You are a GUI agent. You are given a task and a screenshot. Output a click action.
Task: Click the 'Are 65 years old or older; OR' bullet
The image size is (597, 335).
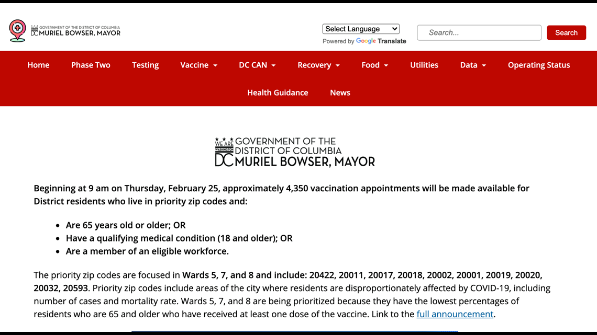point(126,225)
